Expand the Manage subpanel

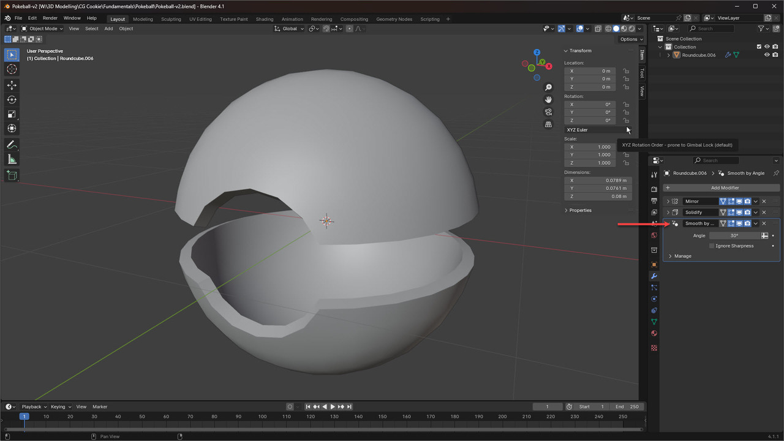point(671,256)
